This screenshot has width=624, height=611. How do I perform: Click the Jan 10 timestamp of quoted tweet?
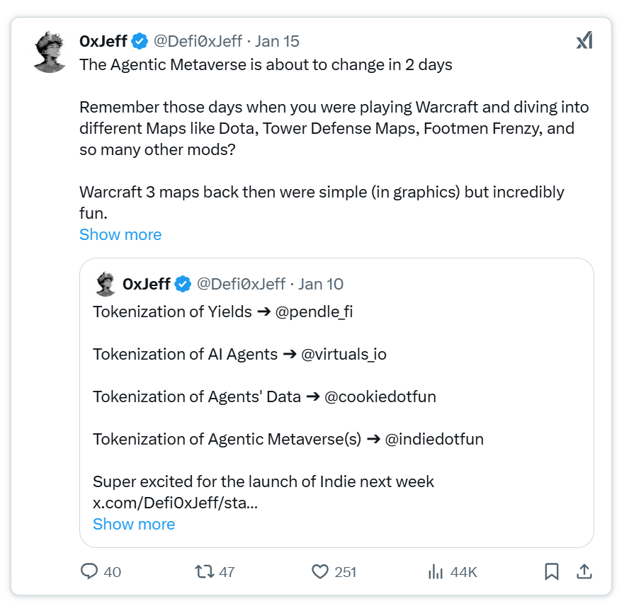pos(321,284)
